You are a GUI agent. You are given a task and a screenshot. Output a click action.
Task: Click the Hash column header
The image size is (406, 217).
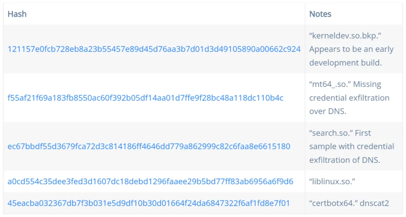(x=17, y=14)
